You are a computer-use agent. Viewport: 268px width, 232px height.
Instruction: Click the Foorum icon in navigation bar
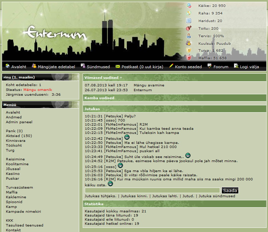click(210, 66)
